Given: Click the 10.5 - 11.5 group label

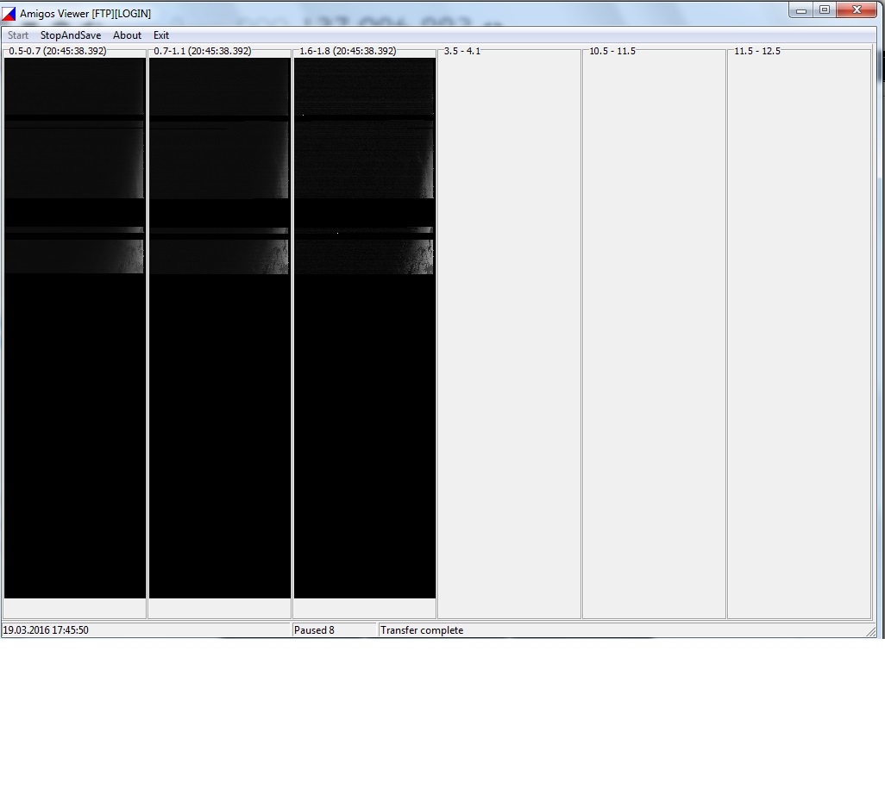Looking at the screenshot, I should pos(612,51).
